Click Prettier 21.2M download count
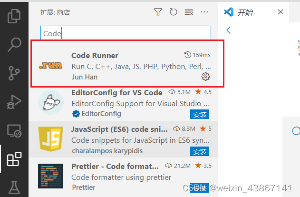The image size is (300, 197). 178,166
